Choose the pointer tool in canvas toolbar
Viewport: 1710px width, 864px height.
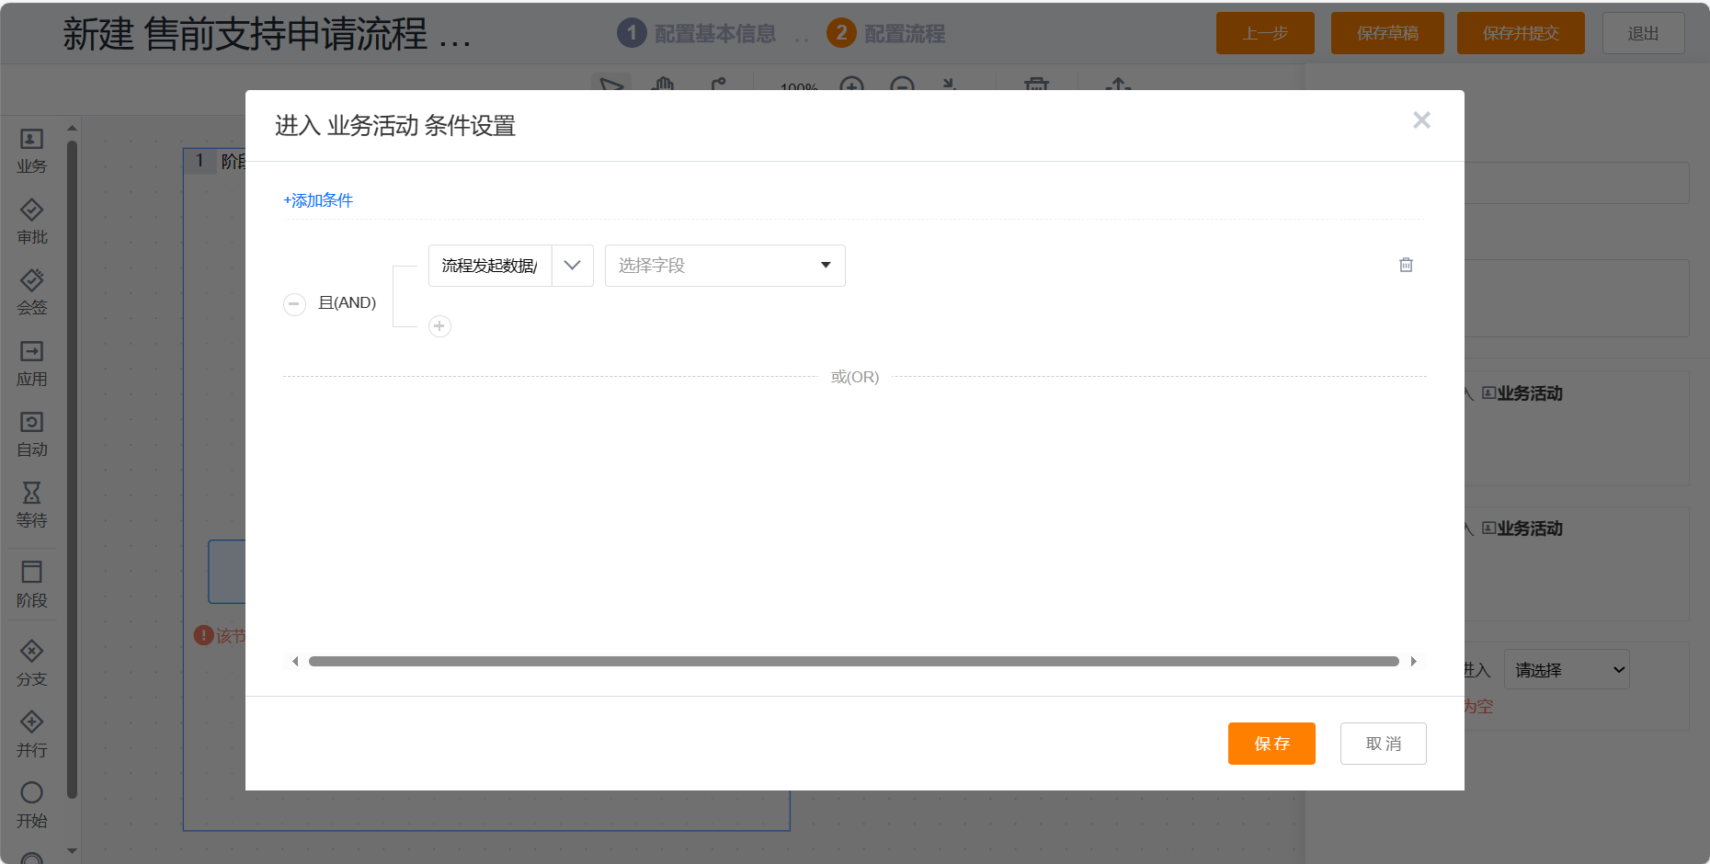click(x=611, y=85)
